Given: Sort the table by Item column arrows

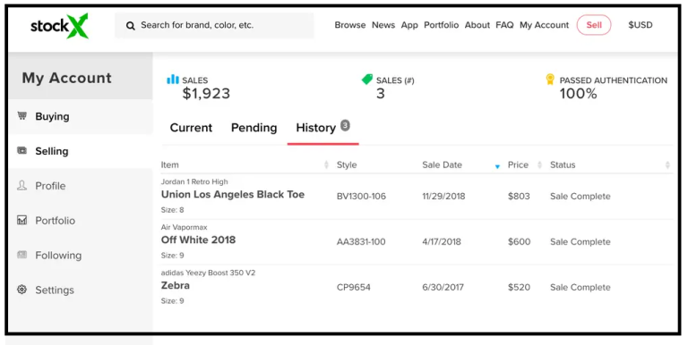Looking at the screenshot, I should tap(326, 164).
